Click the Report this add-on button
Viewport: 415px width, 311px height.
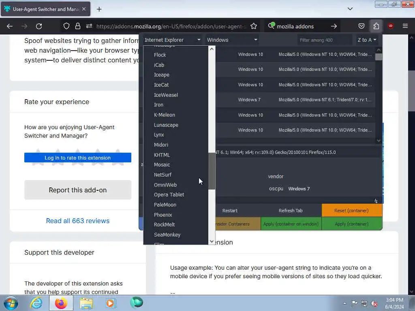(77, 190)
